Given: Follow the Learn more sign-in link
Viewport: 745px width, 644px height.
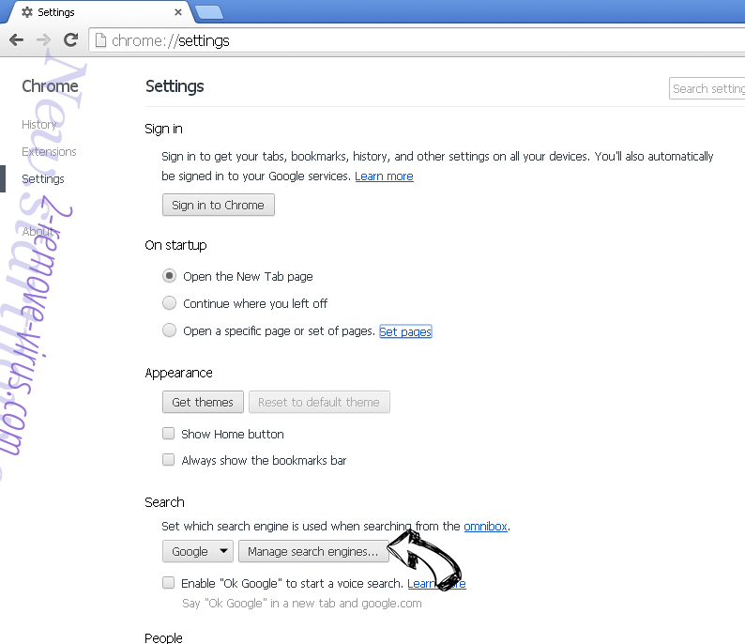Looking at the screenshot, I should 384,176.
